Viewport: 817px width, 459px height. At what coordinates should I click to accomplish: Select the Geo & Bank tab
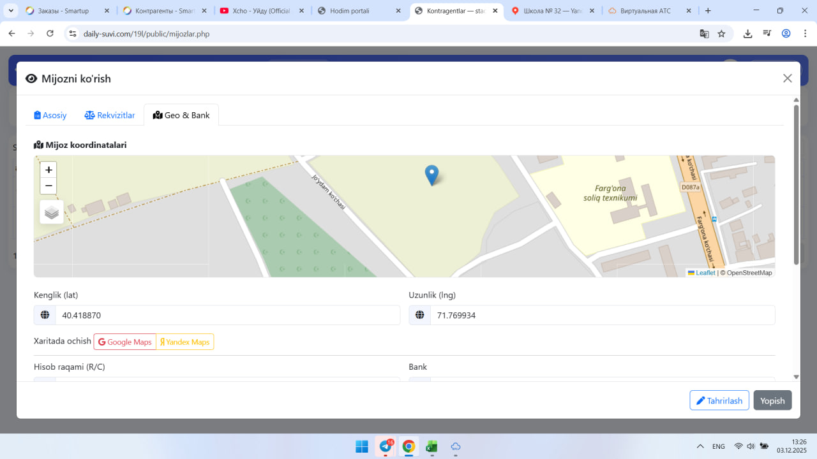[x=181, y=115]
